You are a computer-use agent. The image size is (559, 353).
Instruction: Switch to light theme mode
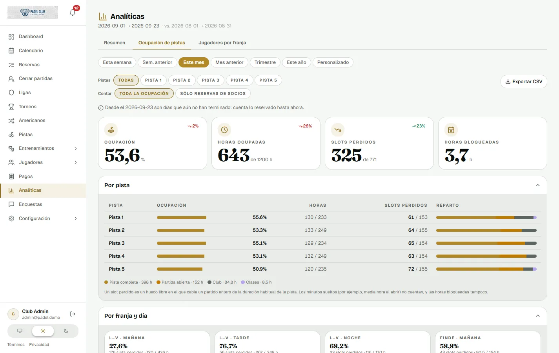[43, 331]
